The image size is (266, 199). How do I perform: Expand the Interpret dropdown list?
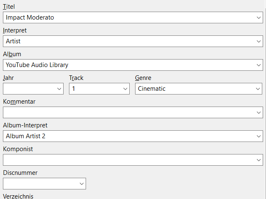pos(259,41)
